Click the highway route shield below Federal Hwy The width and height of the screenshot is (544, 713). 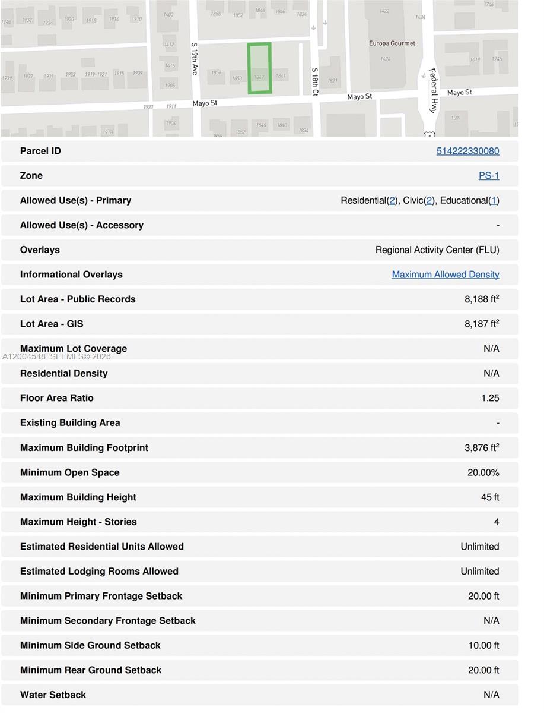pos(430,134)
